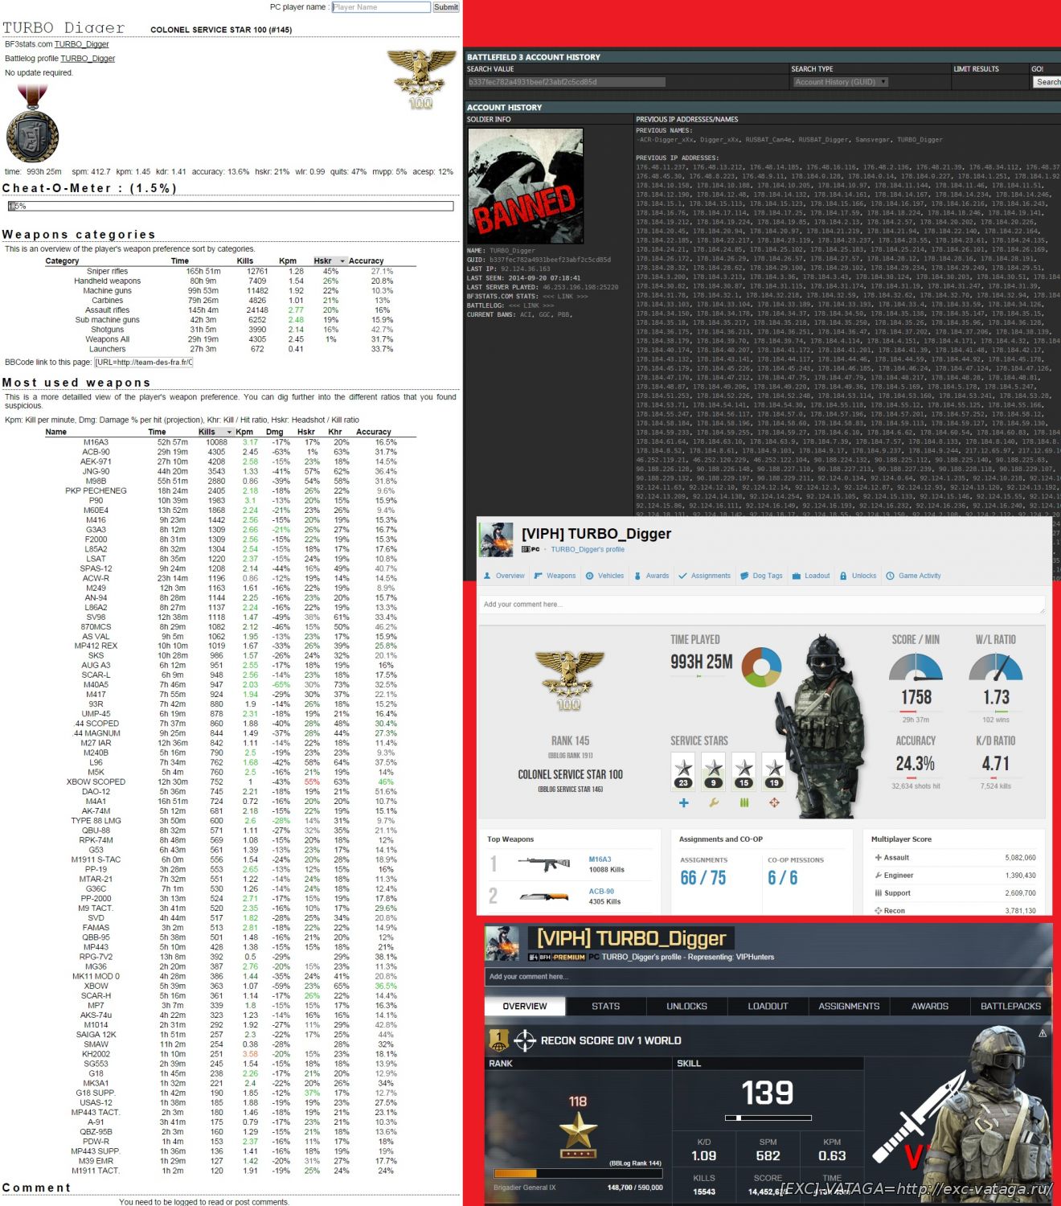Submit the PC player name
Image resolution: width=1061 pixels, height=1206 pixels.
click(x=446, y=7)
